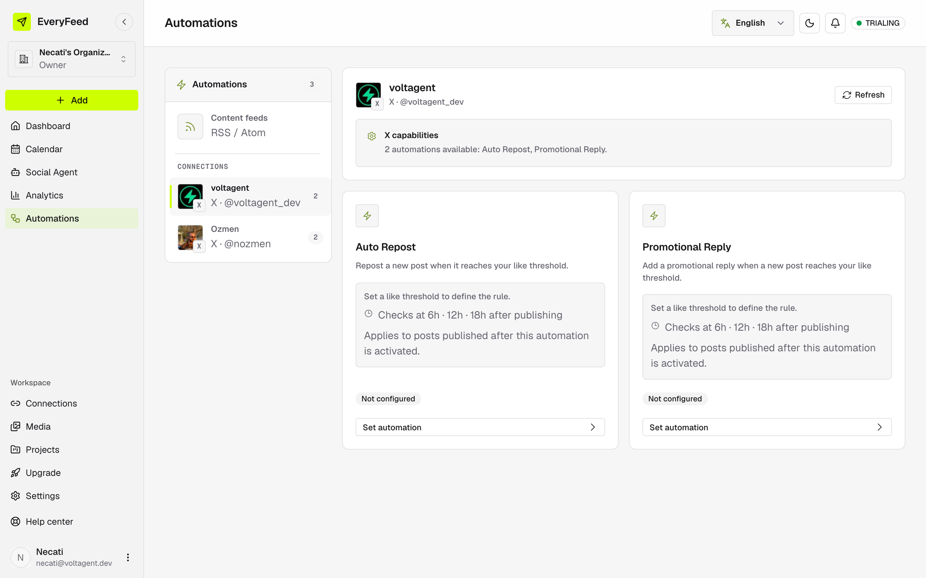Click the green Add button

pos(72,100)
